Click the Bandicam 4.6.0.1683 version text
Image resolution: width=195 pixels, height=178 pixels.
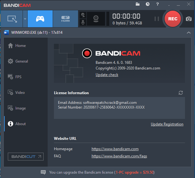tap(114, 63)
